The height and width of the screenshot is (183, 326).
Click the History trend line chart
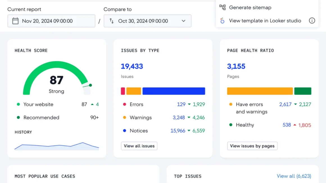tap(57, 146)
